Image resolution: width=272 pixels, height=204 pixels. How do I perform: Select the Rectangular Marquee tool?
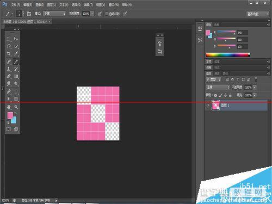pos(9,39)
